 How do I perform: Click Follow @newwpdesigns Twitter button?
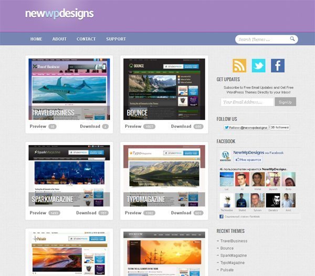pyautogui.click(x=246, y=128)
